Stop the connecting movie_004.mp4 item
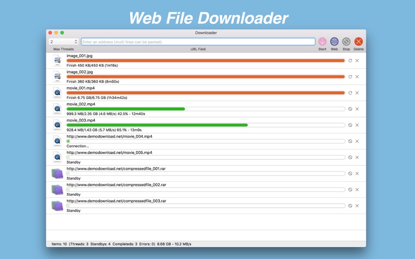 [x=350, y=141]
